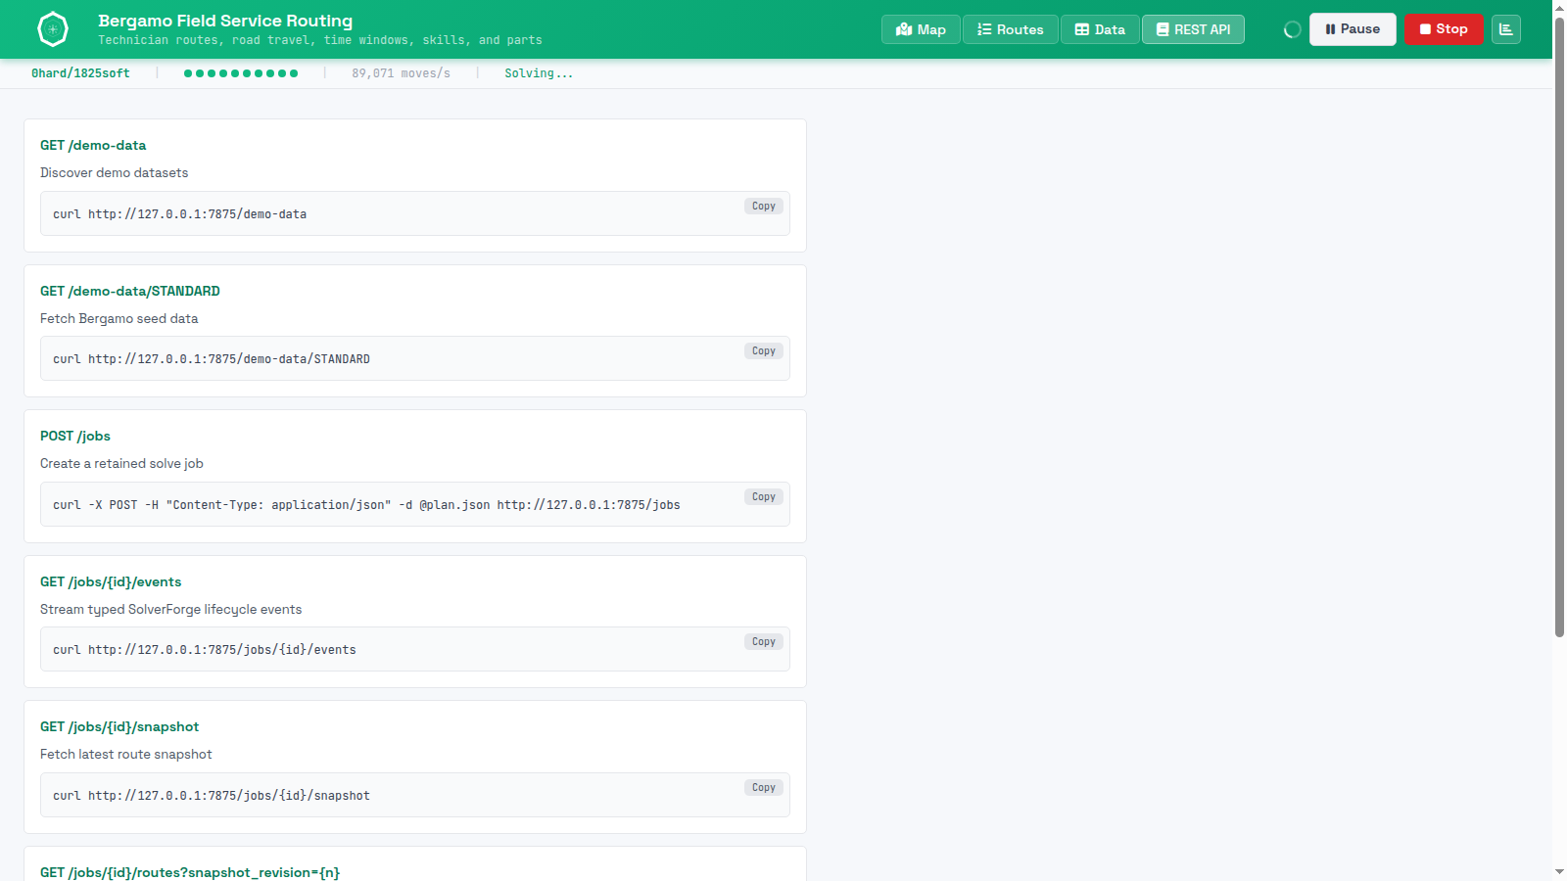The width and height of the screenshot is (1567, 881).
Task: Click the Solving... status text
Action: point(539,73)
